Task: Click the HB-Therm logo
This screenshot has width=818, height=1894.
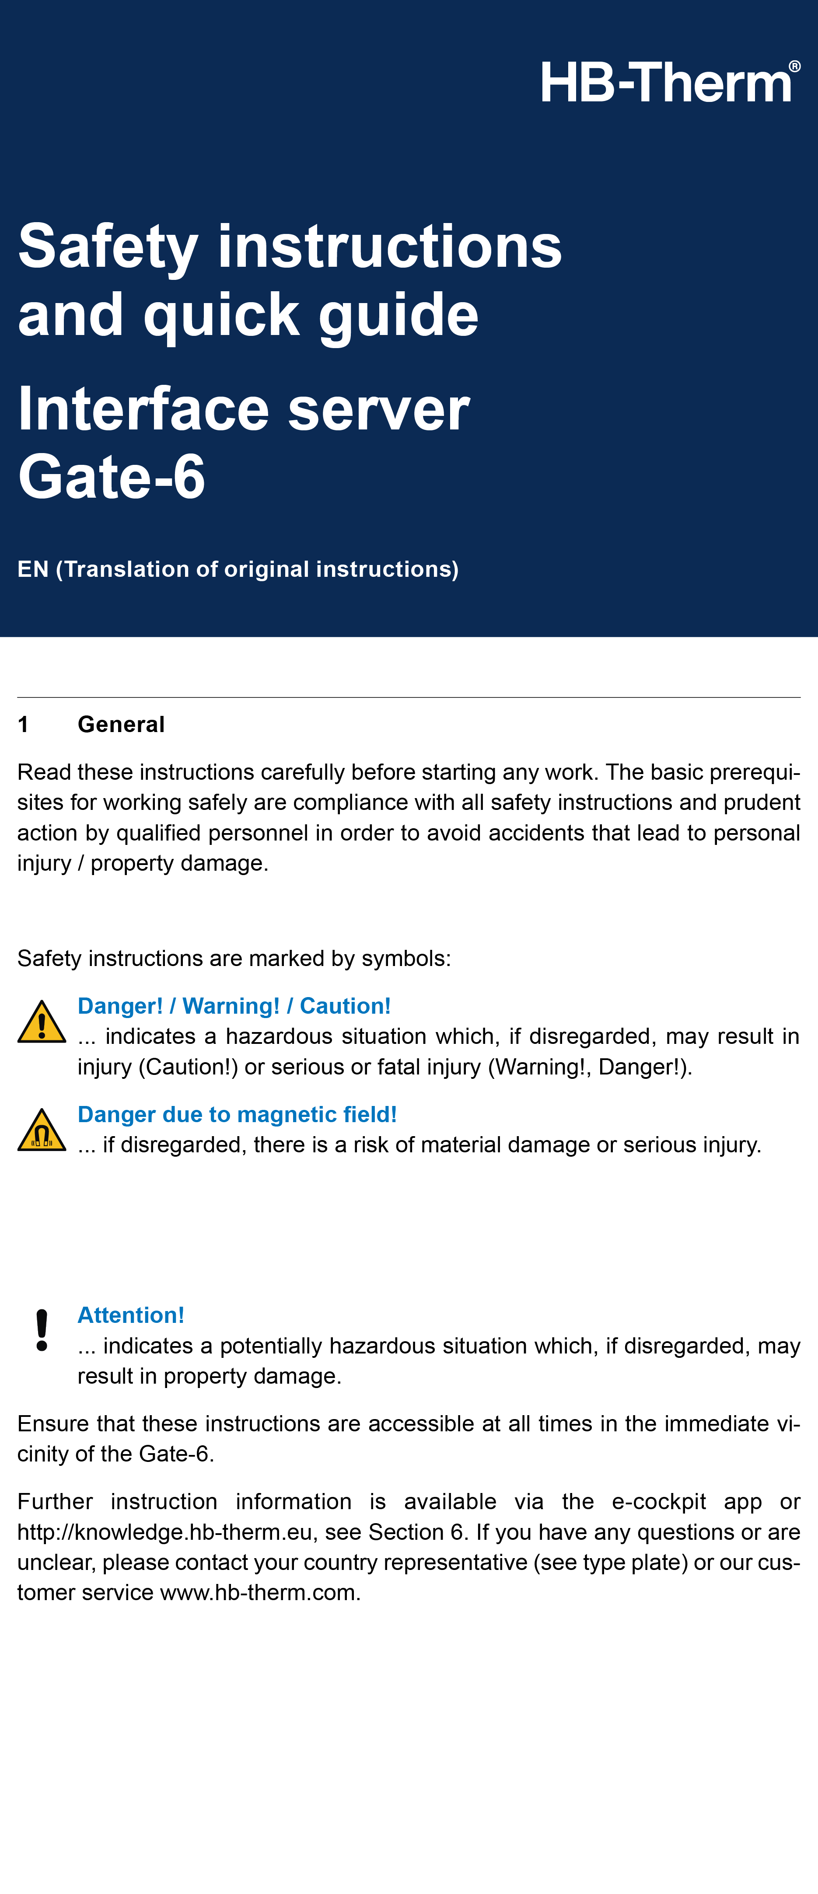Action: click(x=667, y=82)
